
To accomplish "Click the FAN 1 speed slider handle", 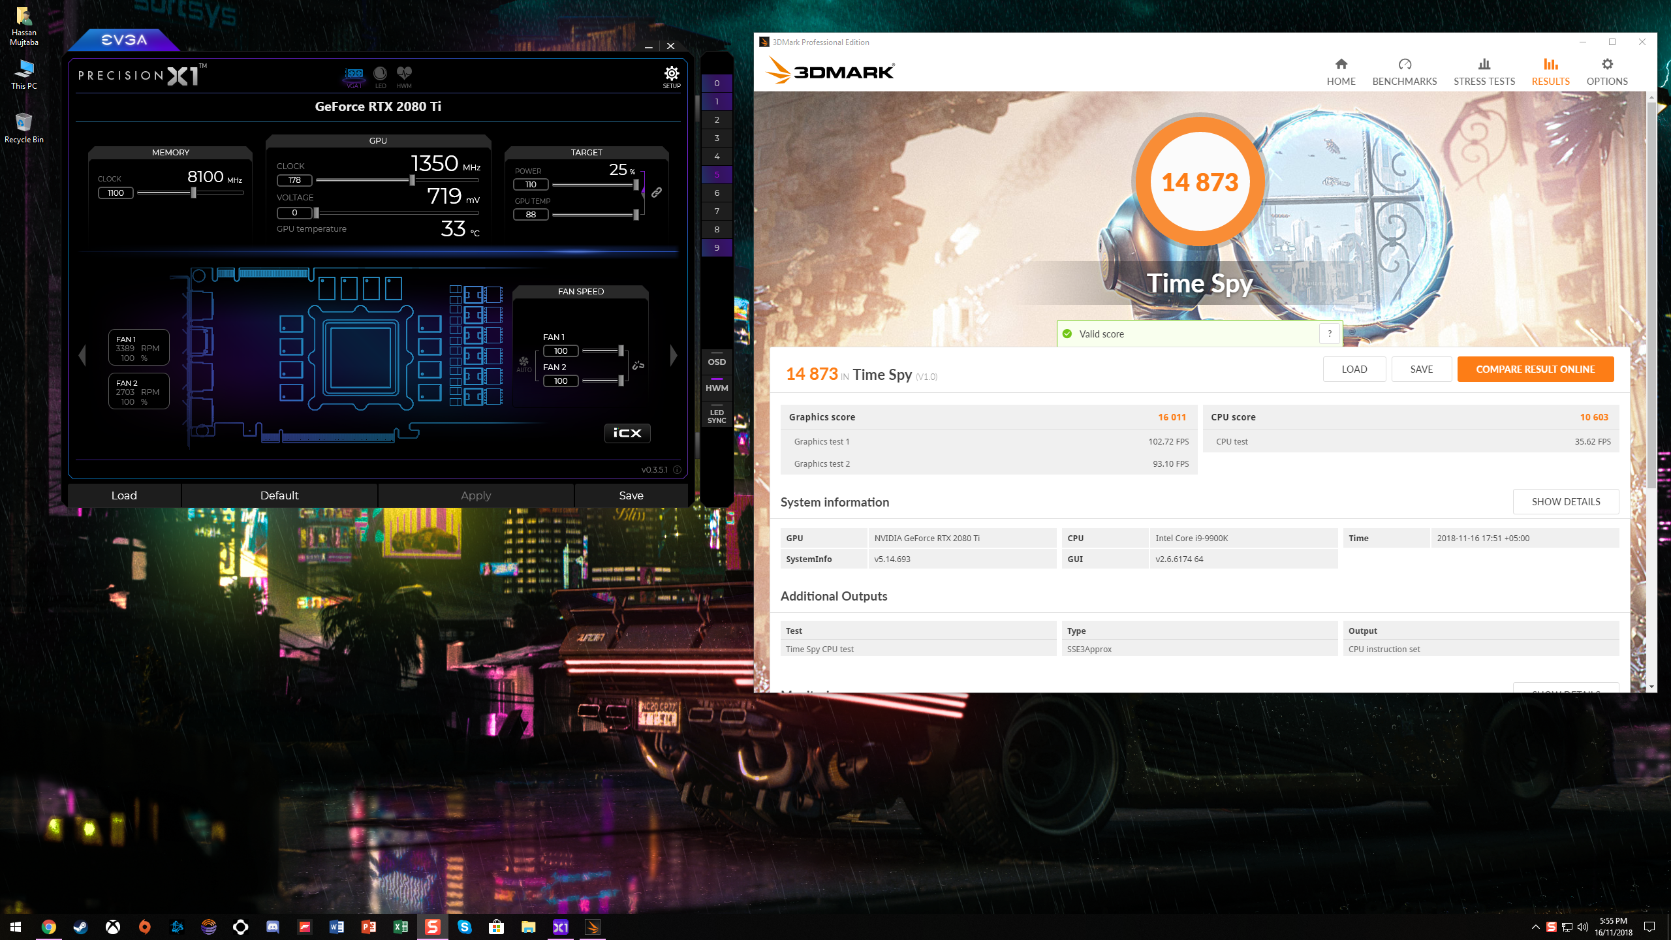I will (x=621, y=351).
